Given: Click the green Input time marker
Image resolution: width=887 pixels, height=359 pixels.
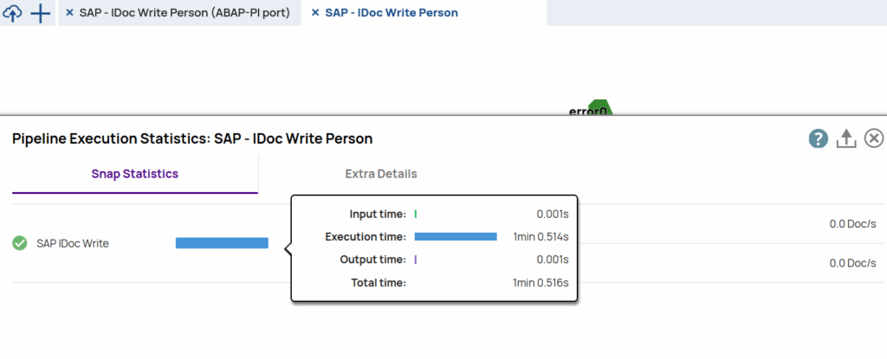Looking at the screenshot, I should click(x=416, y=213).
